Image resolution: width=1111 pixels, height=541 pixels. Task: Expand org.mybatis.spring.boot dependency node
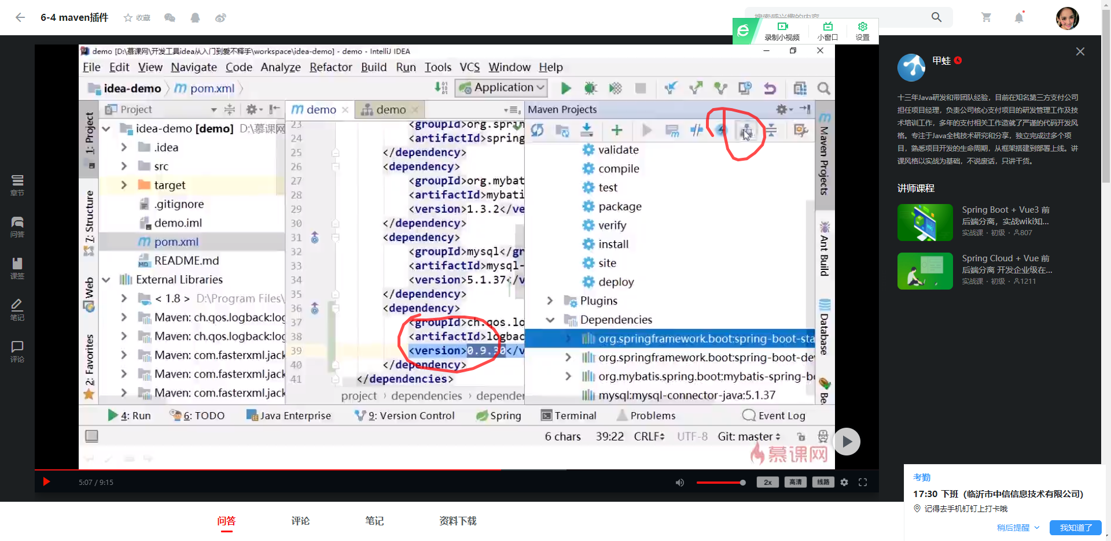pyautogui.click(x=568, y=376)
